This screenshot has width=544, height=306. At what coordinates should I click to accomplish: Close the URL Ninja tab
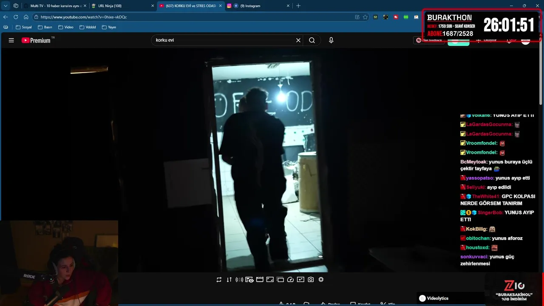(x=153, y=6)
